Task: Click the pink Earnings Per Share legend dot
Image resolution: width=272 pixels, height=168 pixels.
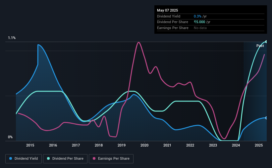Action: tap(94, 158)
